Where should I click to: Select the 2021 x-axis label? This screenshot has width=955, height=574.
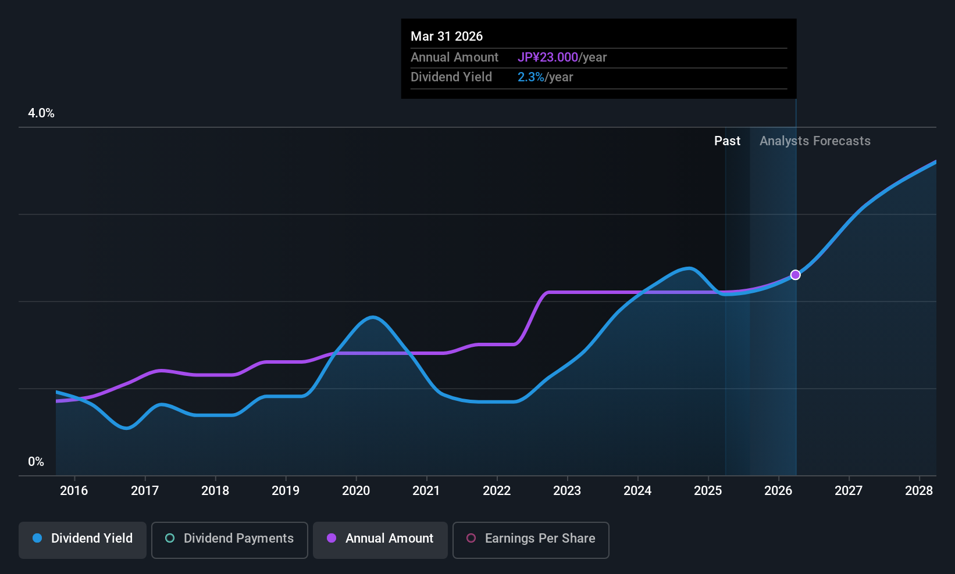point(426,491)
